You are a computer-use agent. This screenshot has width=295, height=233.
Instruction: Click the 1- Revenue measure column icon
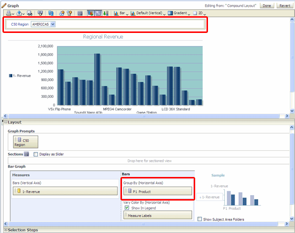(19, 191)
